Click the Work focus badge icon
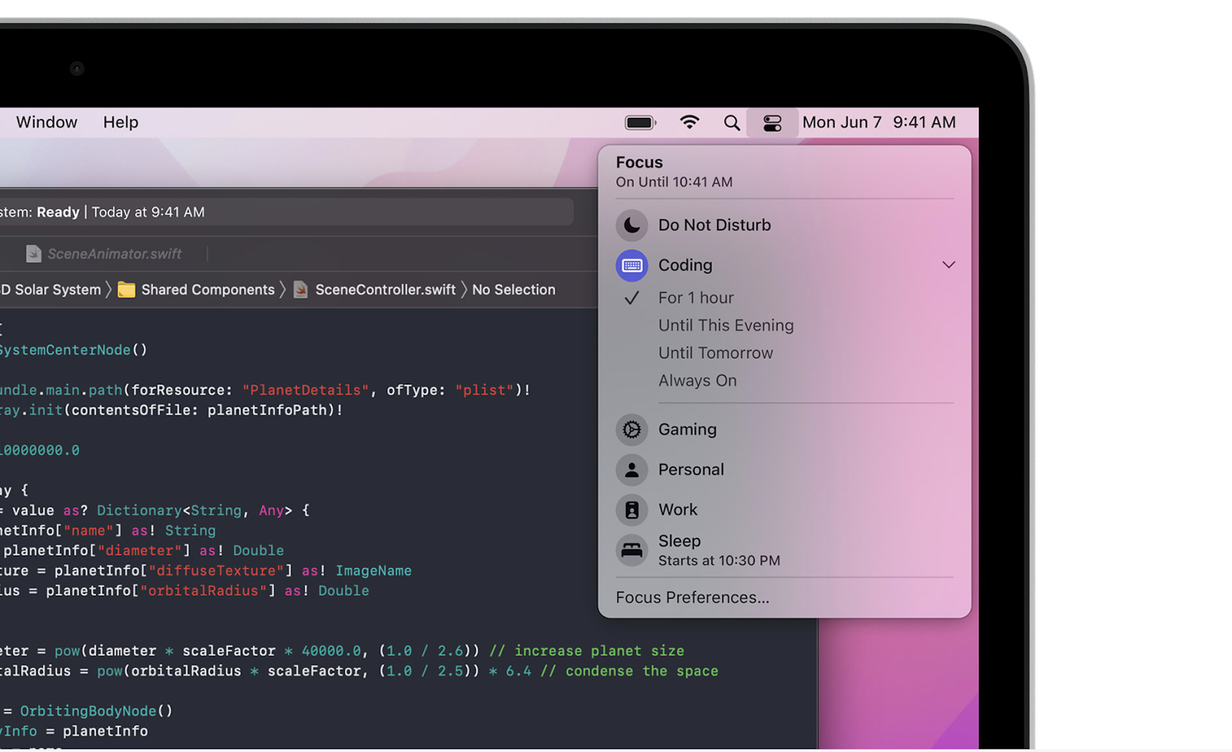This screenshot has width=1232, height=752. pyautogui.click(x=631, y=509)
